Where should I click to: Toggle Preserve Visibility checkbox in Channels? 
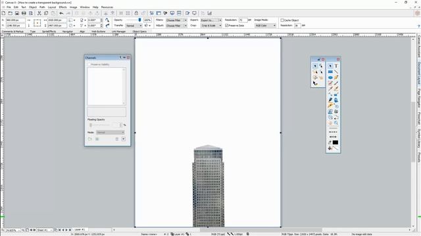click(89, 64)
